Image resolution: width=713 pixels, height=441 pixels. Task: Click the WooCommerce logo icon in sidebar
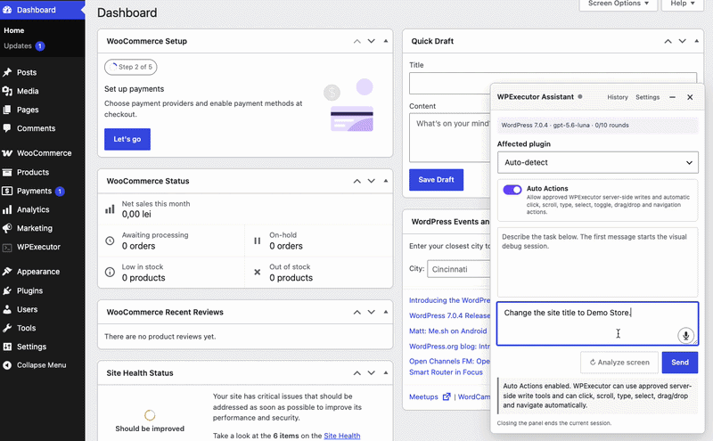7,153
